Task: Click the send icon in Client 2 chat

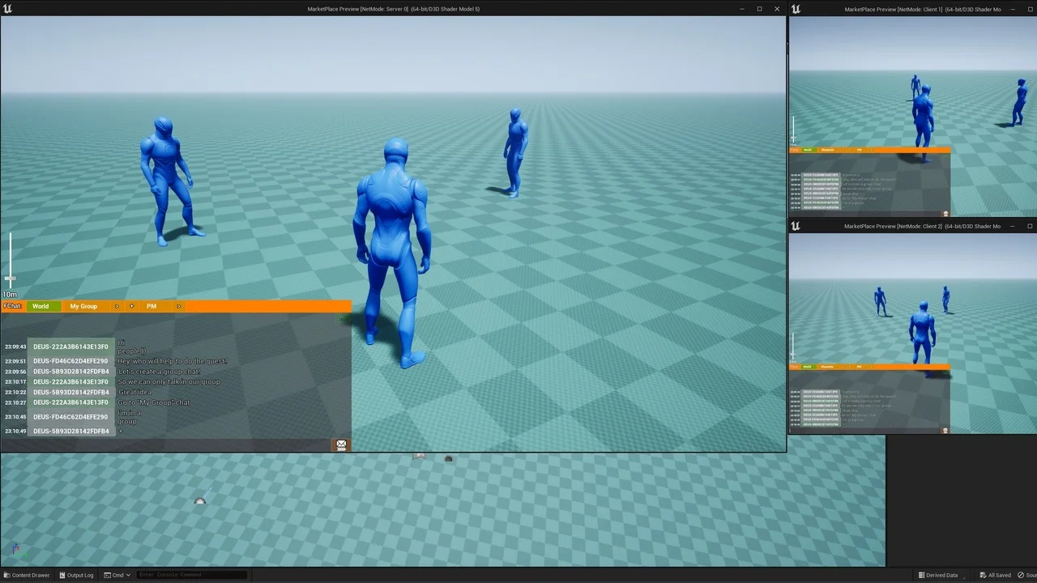Action: (945, 431)
